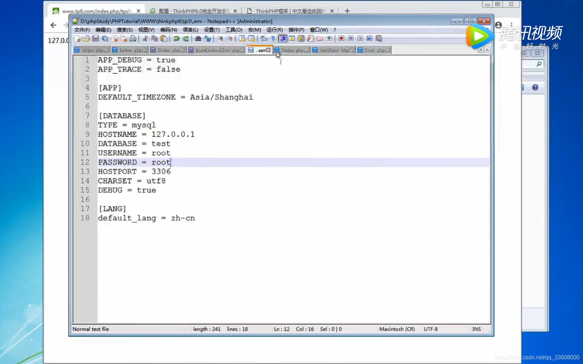
Task: Open the browser profile icon
Action: [x=498, y=25]
